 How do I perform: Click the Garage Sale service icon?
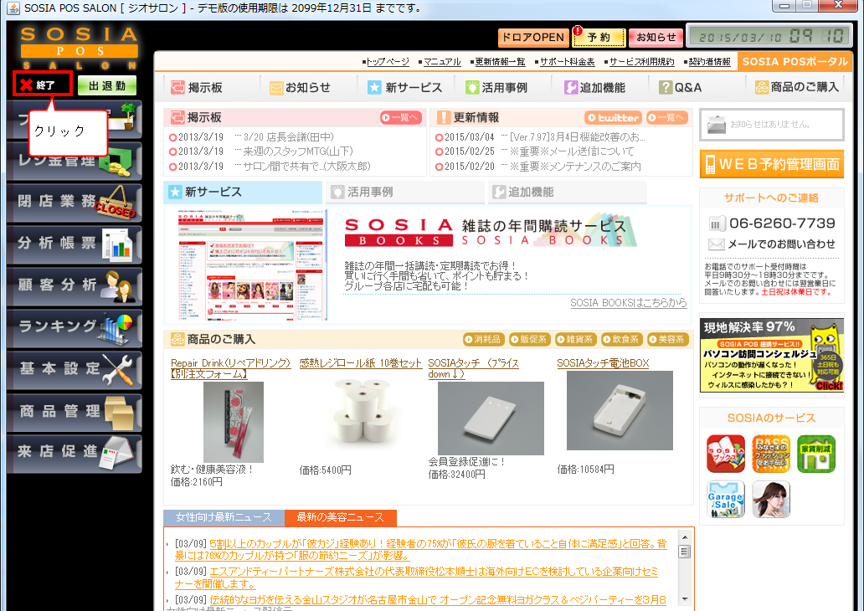point(725,499)
